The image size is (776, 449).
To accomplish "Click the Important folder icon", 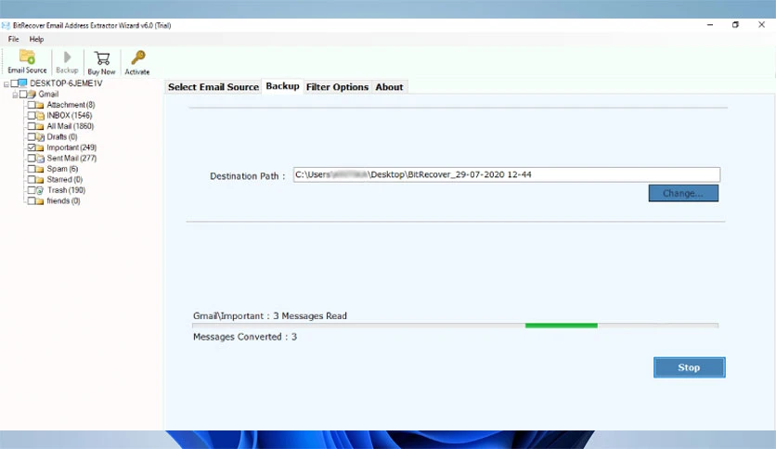I will (x=40, y=148).
